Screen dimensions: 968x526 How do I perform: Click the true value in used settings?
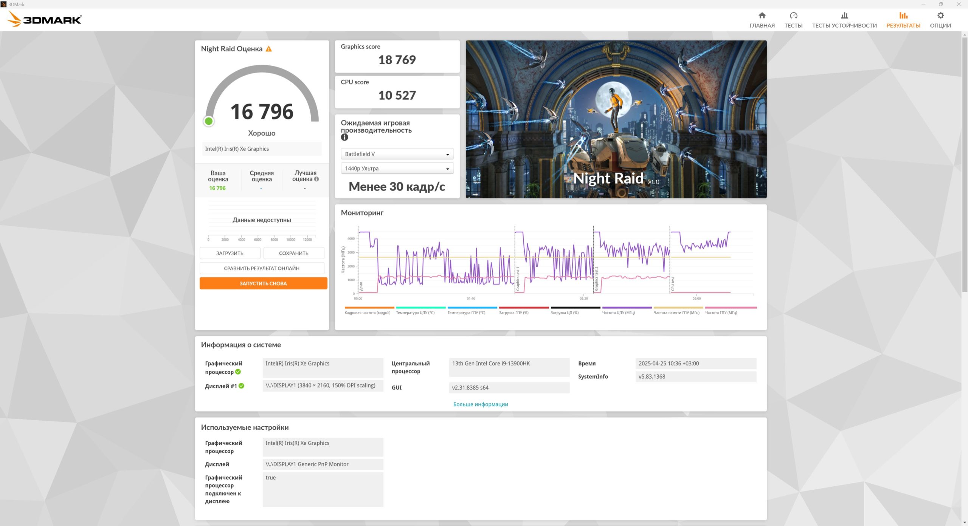click(x=323, y=489)
